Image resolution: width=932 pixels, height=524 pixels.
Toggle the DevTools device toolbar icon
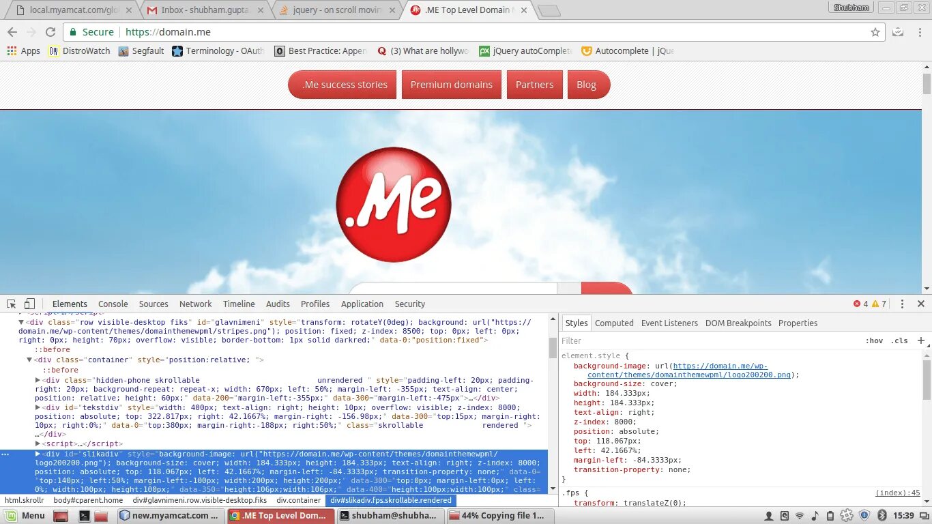[x=29, y=304]
